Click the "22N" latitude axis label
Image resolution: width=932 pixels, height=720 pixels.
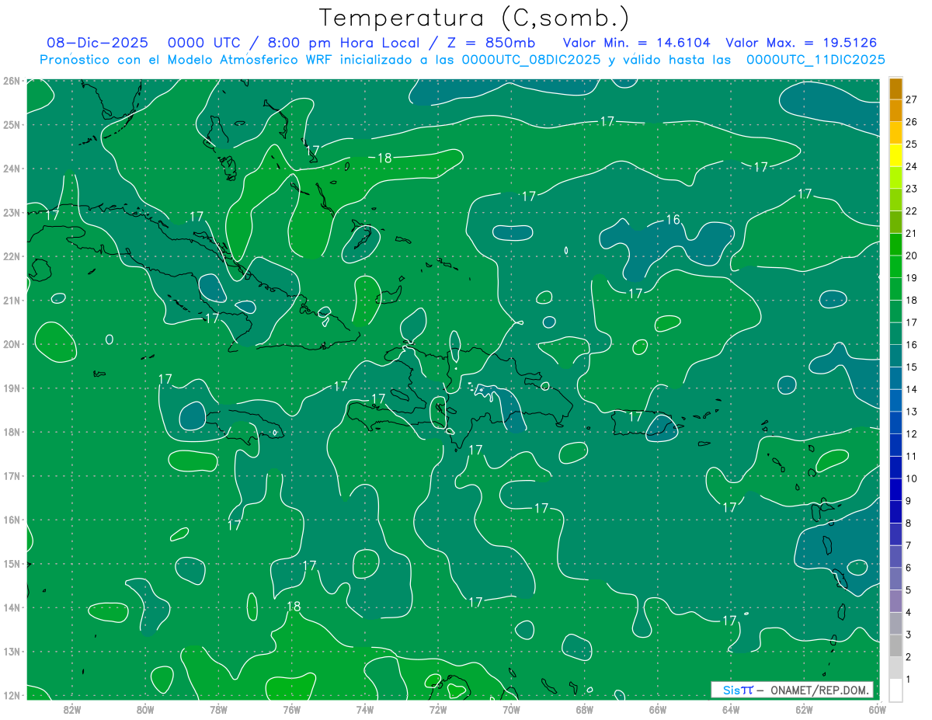tap(12, 256)
